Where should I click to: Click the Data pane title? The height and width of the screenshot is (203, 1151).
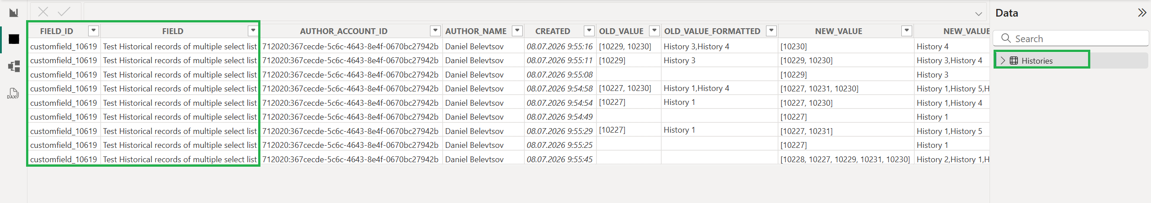pyautogui.click(x=1007, y=13)
